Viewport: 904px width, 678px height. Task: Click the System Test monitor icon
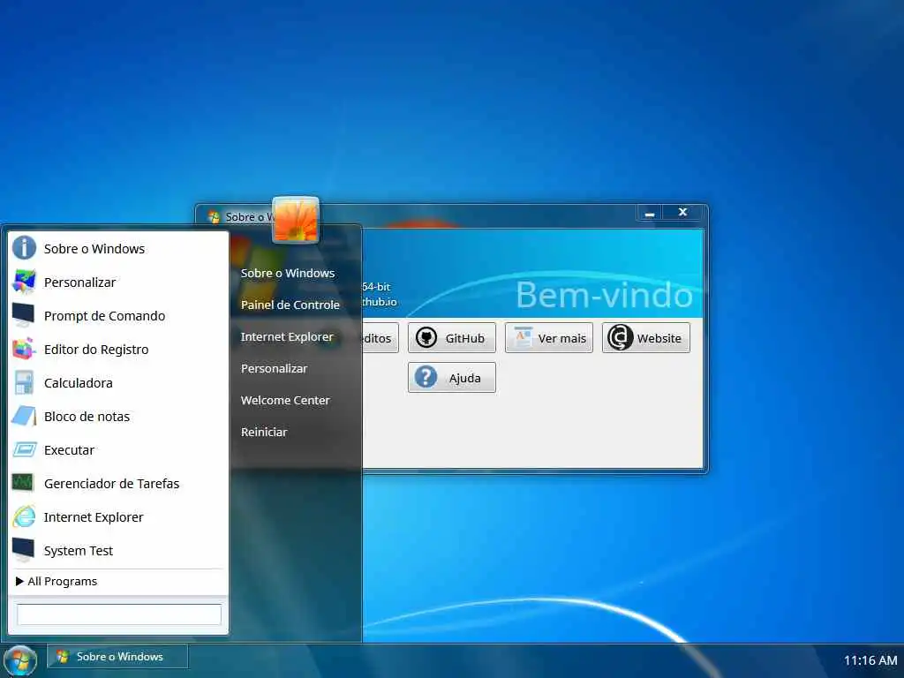point(24,549)
